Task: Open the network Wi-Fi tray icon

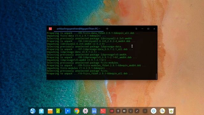Action: (131, 111)
